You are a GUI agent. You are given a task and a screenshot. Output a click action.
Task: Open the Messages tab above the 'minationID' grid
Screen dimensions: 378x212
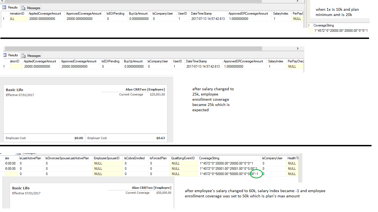click(x=31, y=8)
